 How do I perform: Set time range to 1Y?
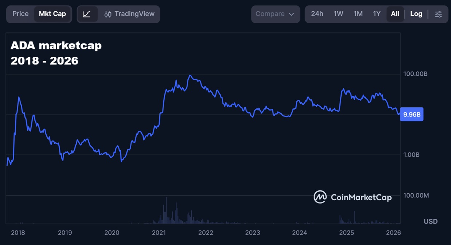377,14
